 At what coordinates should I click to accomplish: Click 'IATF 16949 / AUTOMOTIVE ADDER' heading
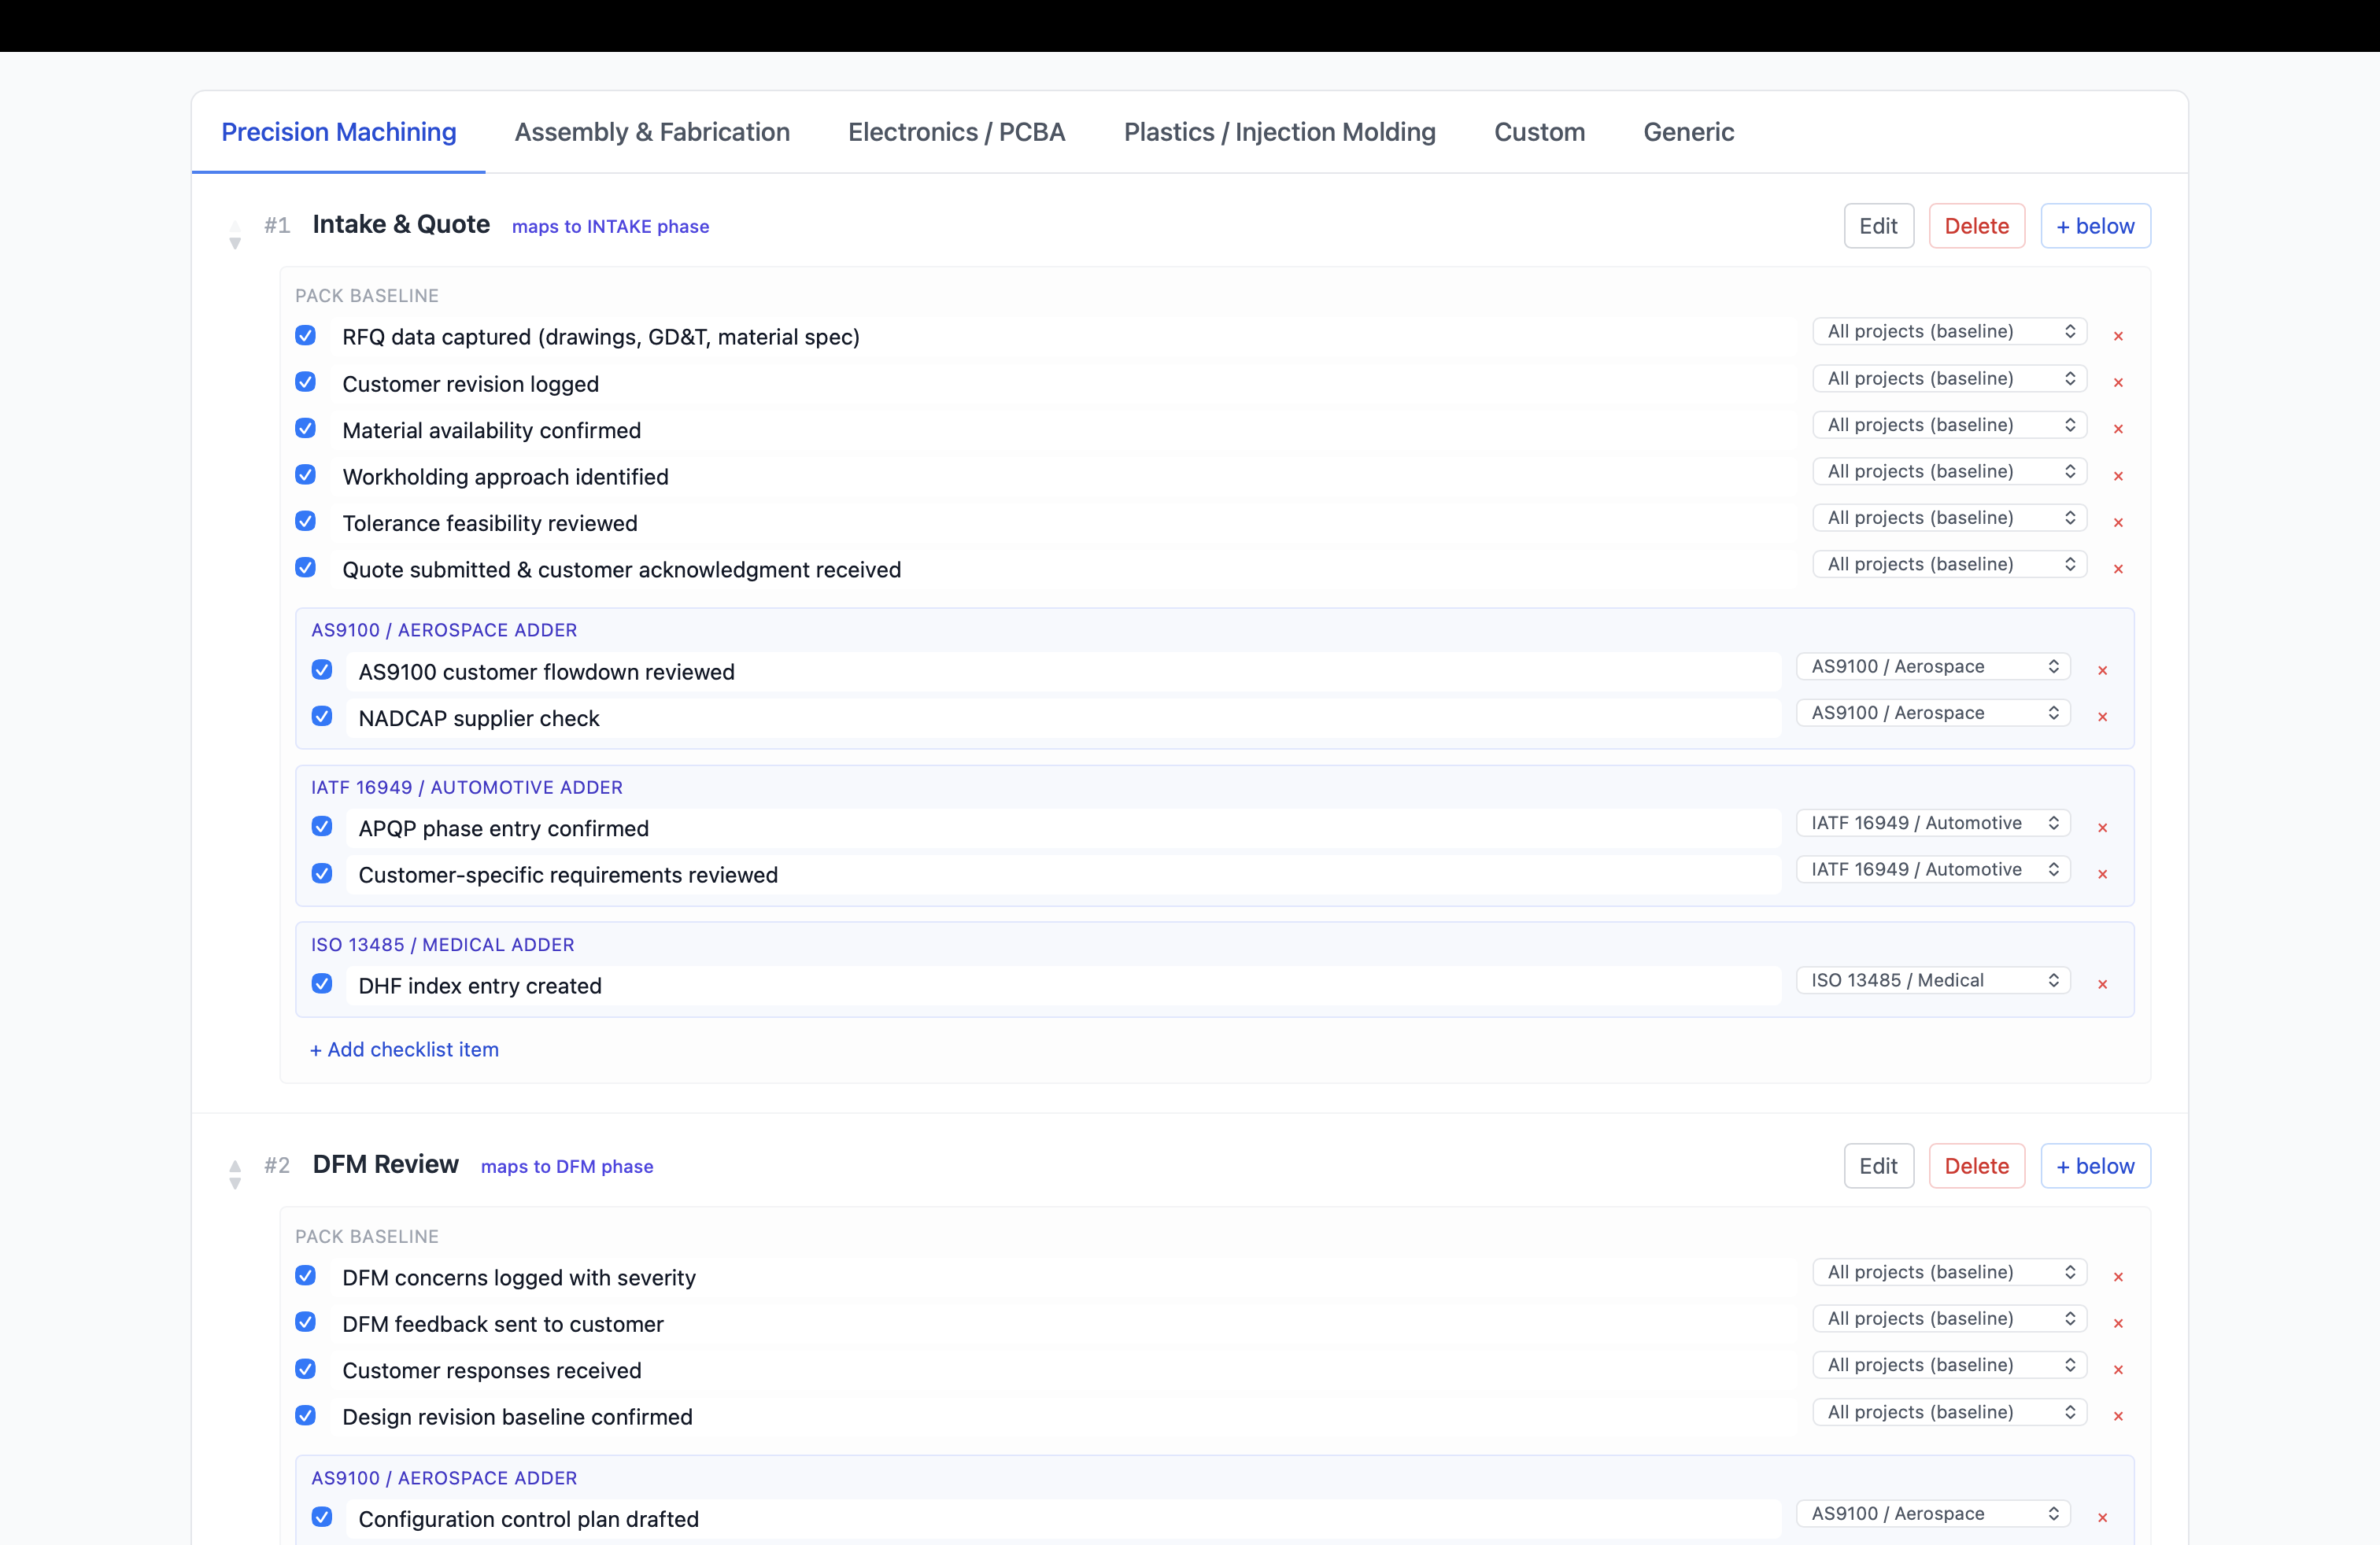tap(467, 787)
